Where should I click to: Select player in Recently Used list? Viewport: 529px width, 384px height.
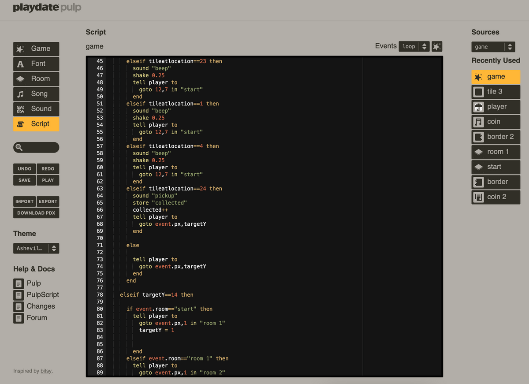tap(496, 107)
